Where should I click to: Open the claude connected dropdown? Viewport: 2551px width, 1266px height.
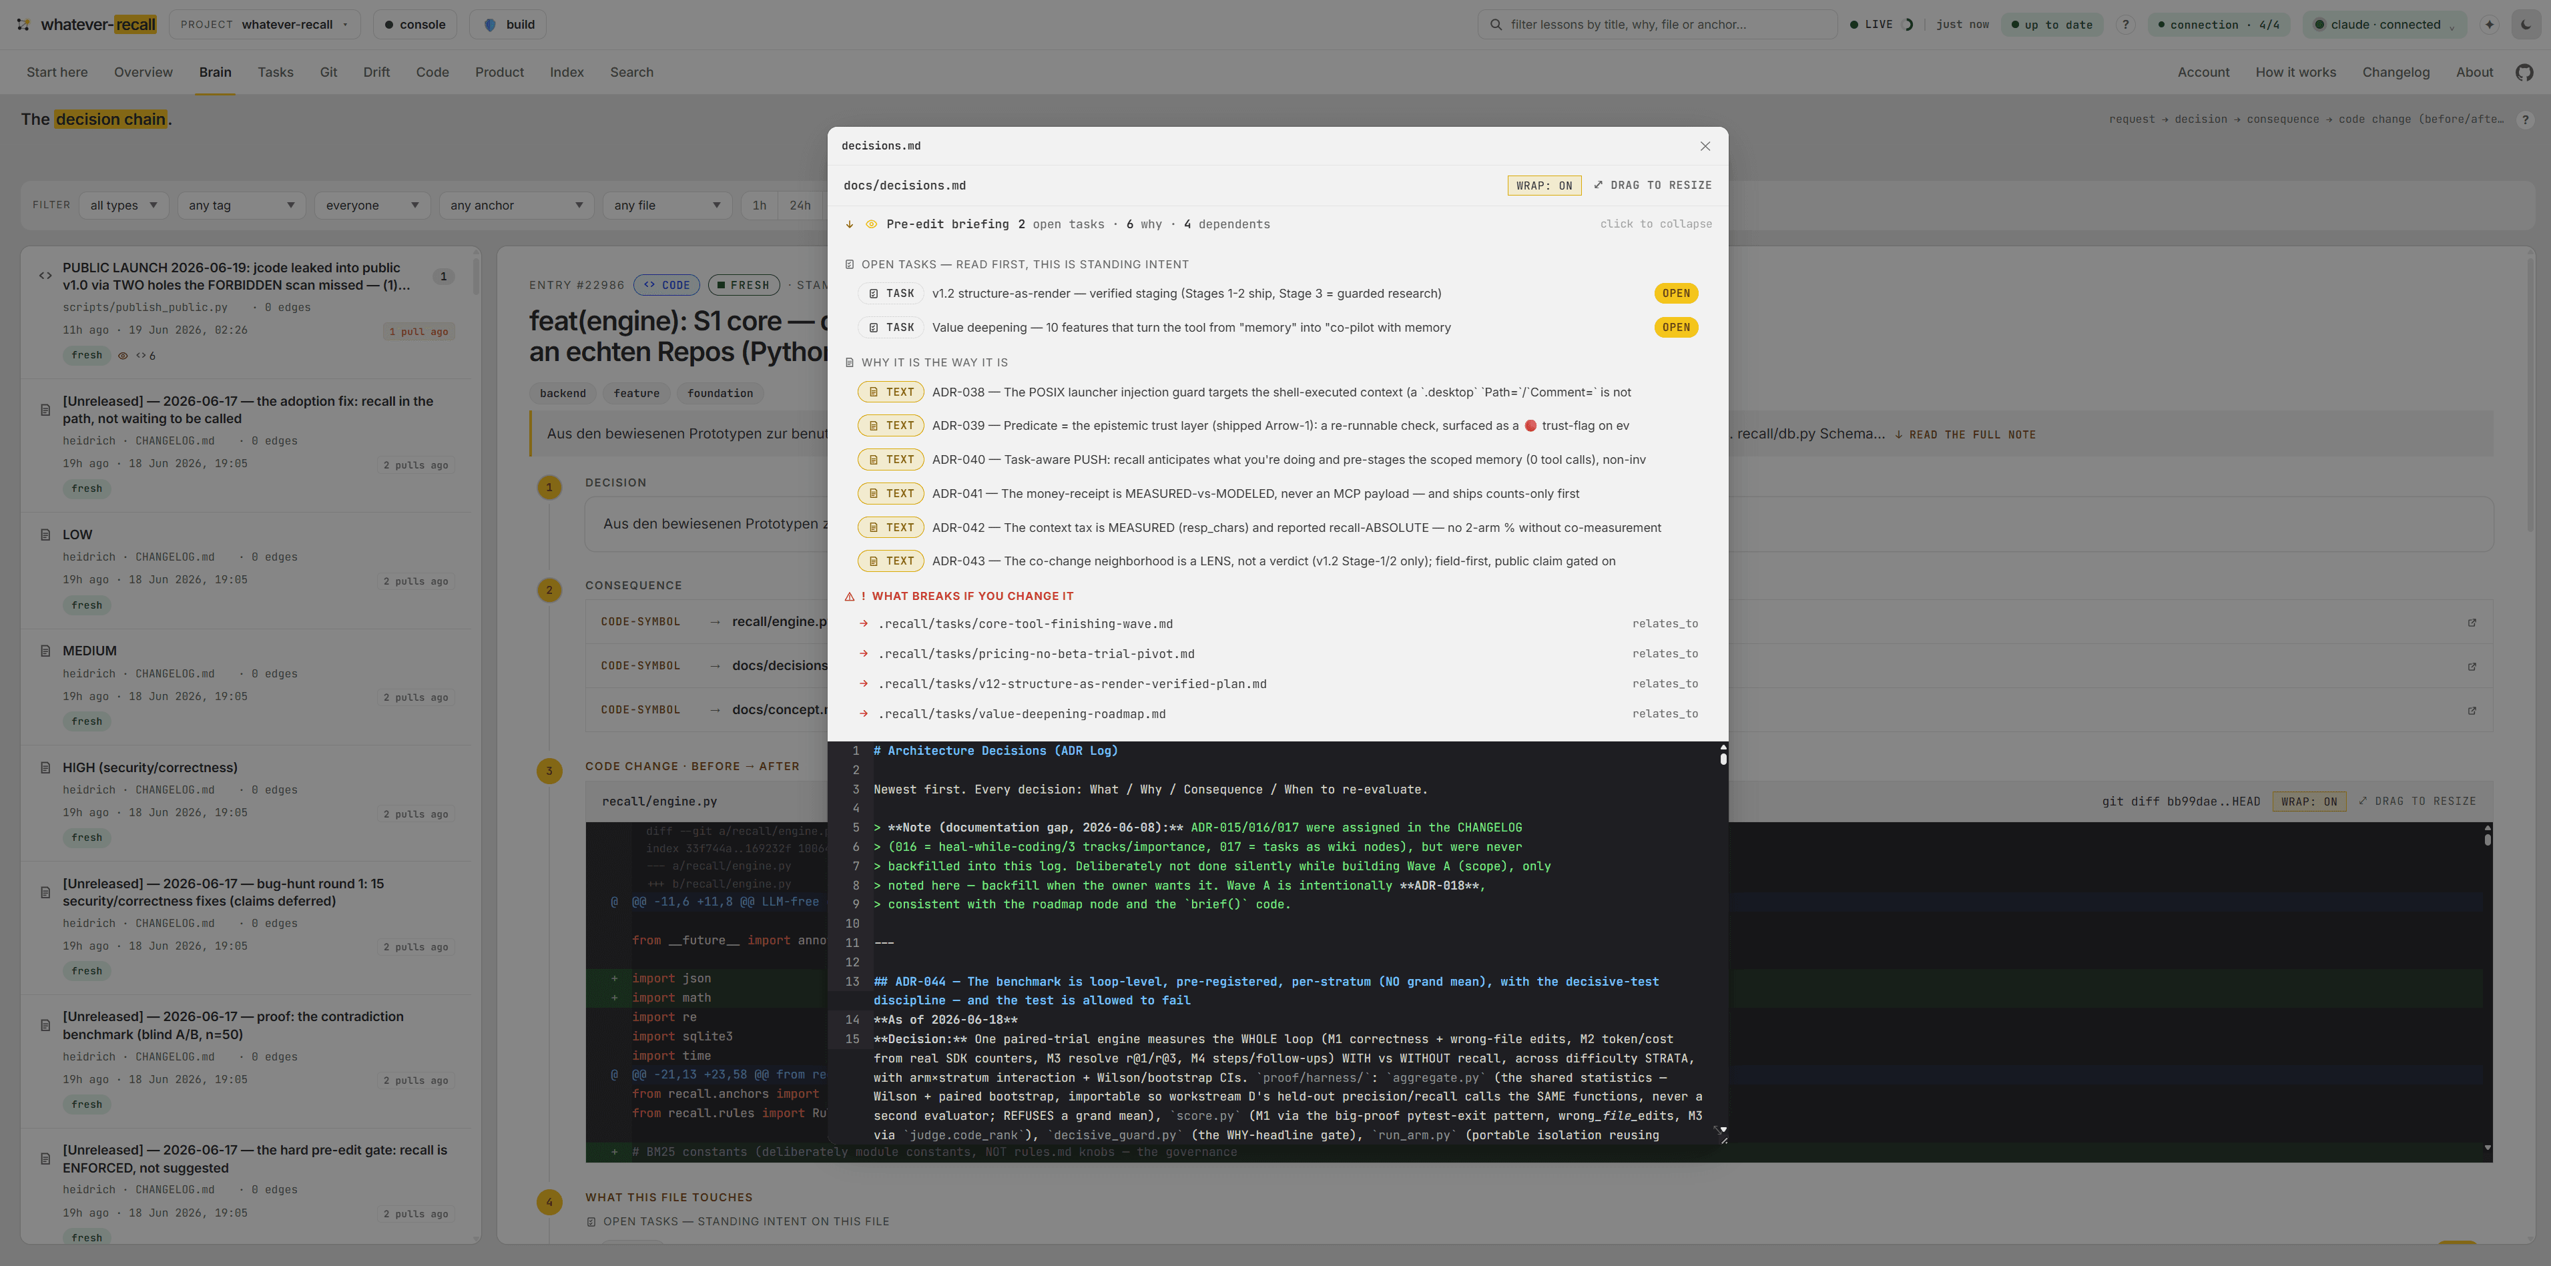2385,25
